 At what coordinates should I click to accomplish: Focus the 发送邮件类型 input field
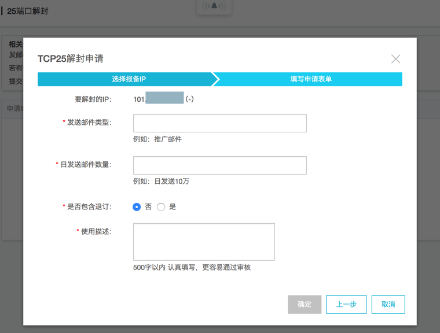[x=219, y=123]
